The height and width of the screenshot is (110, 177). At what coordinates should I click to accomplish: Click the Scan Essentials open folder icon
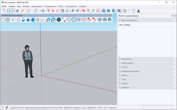(x=3, y=19)
